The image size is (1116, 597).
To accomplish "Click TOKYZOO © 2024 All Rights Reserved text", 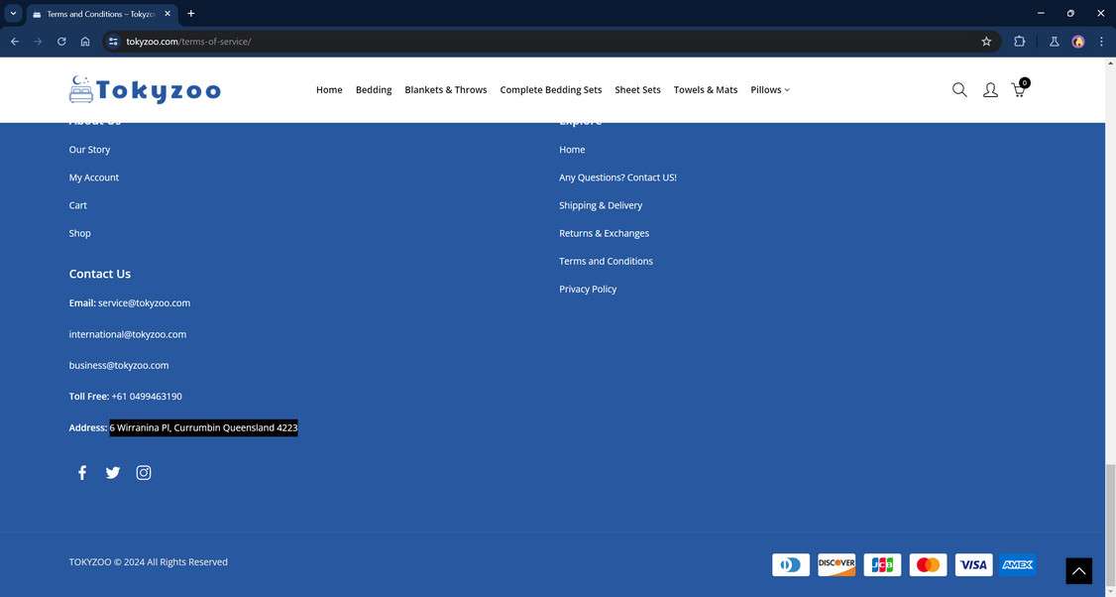I will click(x=148, y=562).
